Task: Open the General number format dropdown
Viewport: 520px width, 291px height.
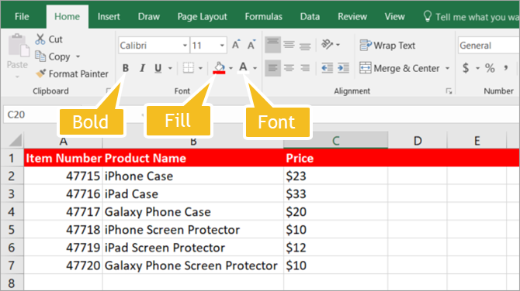Action: click(488, 46)
